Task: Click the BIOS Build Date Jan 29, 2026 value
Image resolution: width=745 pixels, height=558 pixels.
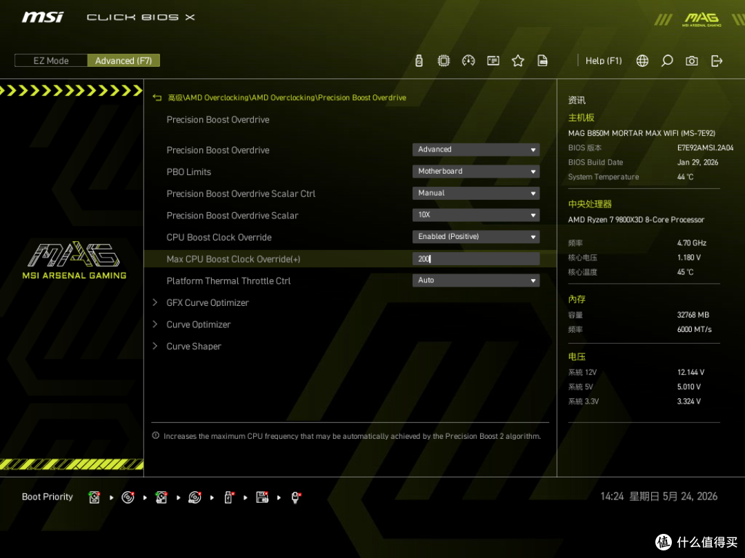Action: point(697,163)
